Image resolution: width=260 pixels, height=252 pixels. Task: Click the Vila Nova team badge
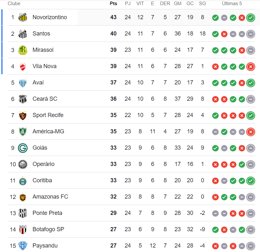[22, 66]
